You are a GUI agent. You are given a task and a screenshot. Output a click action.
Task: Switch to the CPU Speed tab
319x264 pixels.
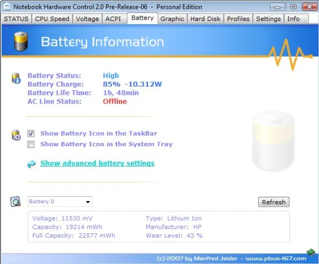pyautogui.click(x=52, y=18)
